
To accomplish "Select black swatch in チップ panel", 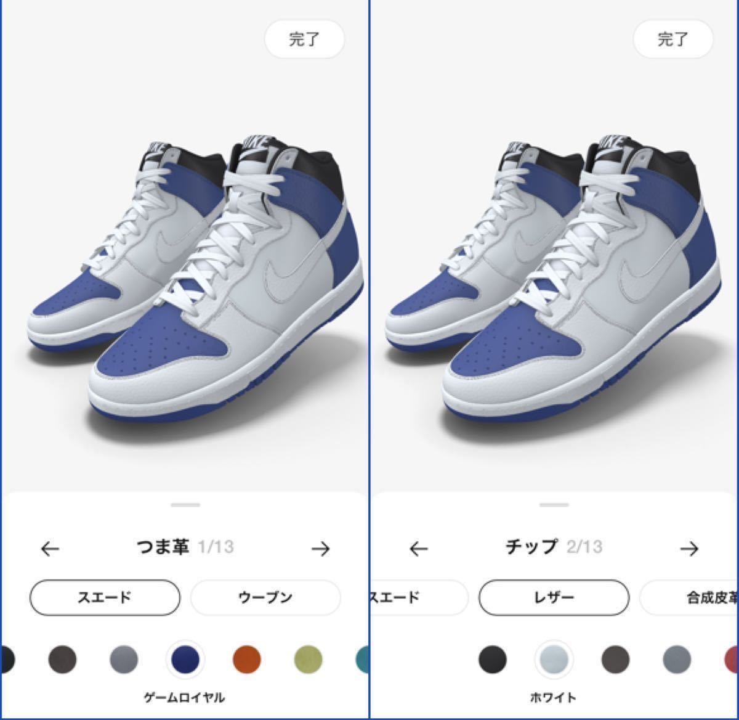I will click(x=493, y=659).
